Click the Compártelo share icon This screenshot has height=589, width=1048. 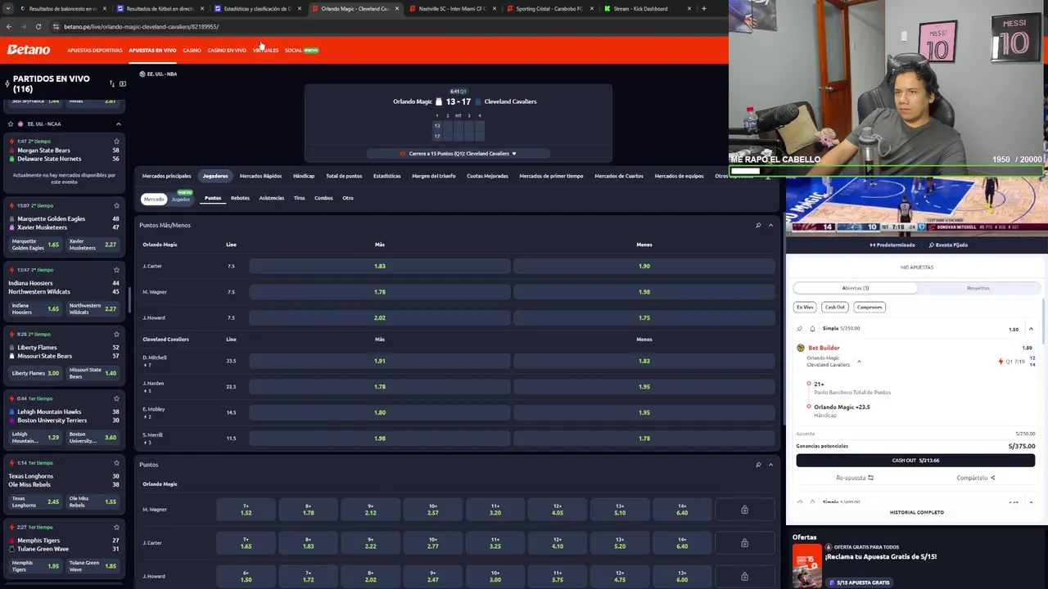click(x=992, y=478)
